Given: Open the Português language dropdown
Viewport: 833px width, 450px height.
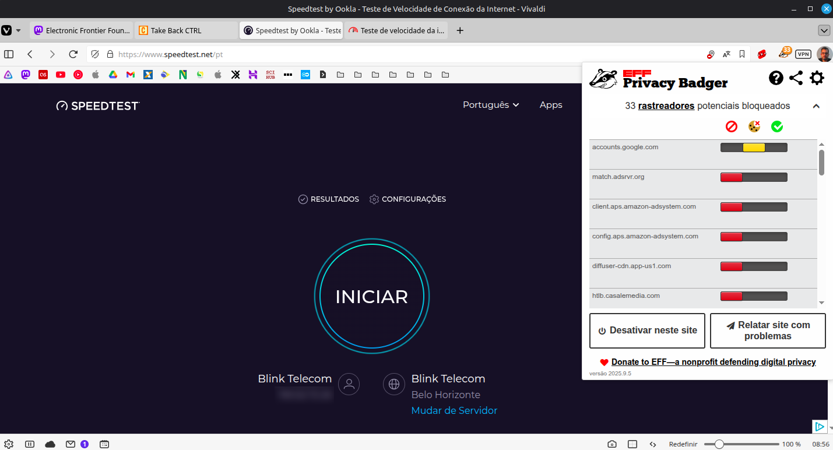Looking at the screenshot, I should pyautogui.click(x=490, y=105).
